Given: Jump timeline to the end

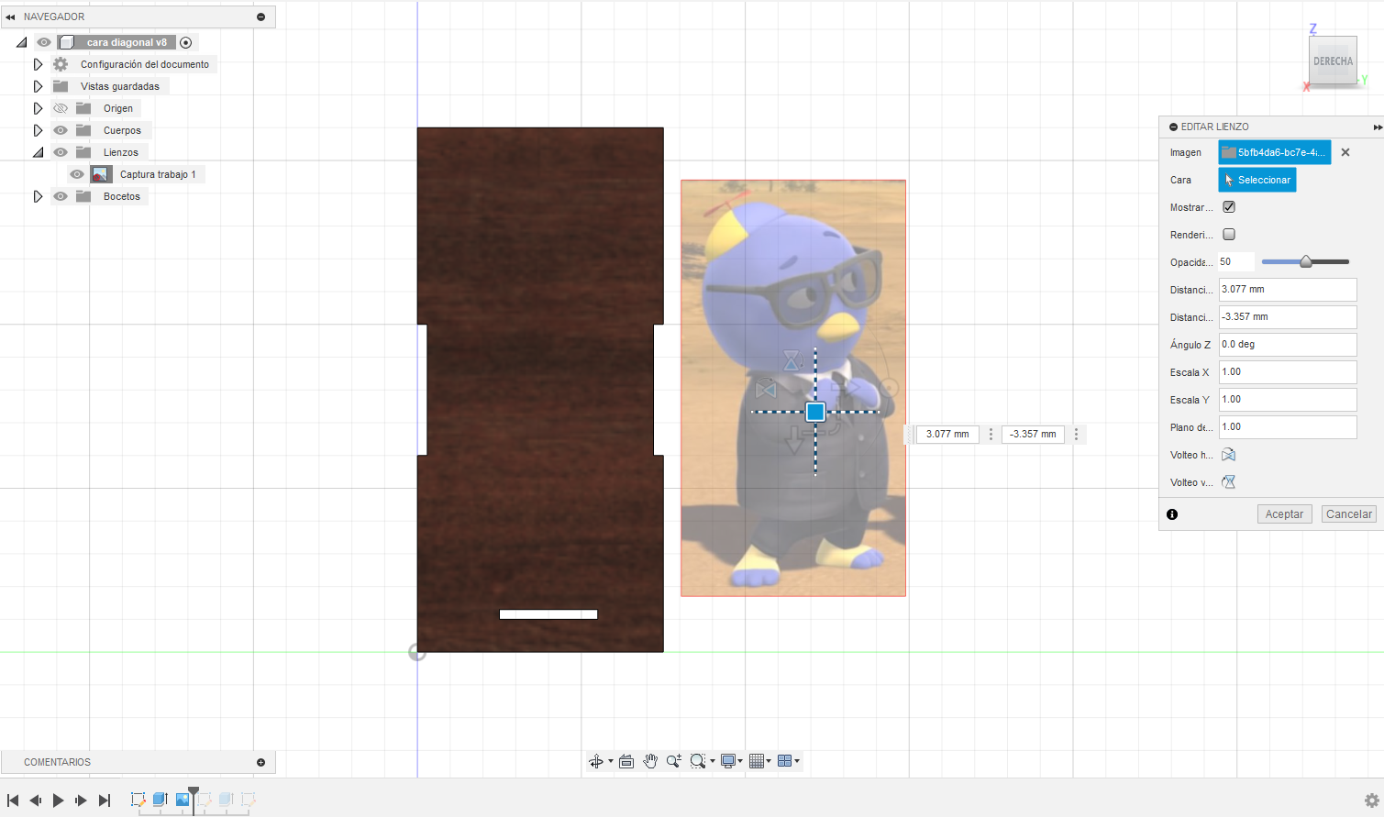Looking at the screenshot, I should [104, 800].
